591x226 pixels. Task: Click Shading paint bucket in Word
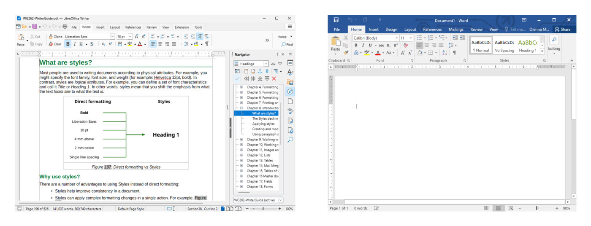[x=420, y=53]
